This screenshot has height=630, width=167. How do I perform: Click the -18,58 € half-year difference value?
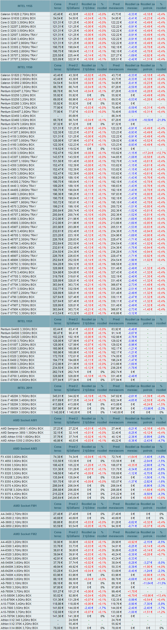[x=148, y=120]
